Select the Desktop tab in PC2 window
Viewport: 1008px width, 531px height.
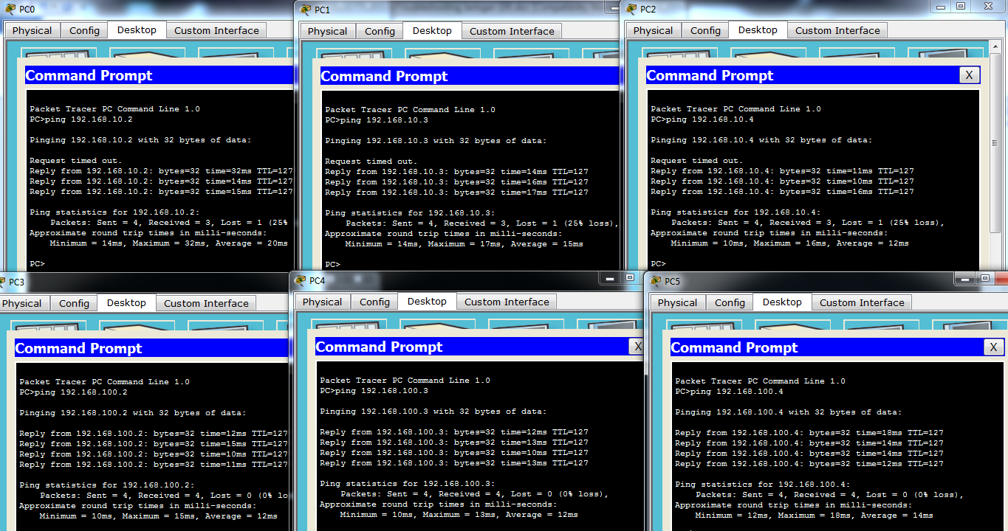tap(758, 30)
